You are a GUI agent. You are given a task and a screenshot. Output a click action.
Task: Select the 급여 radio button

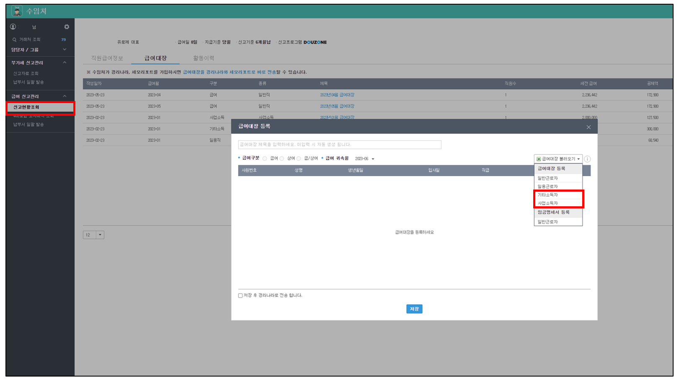(x=265, y=159)
